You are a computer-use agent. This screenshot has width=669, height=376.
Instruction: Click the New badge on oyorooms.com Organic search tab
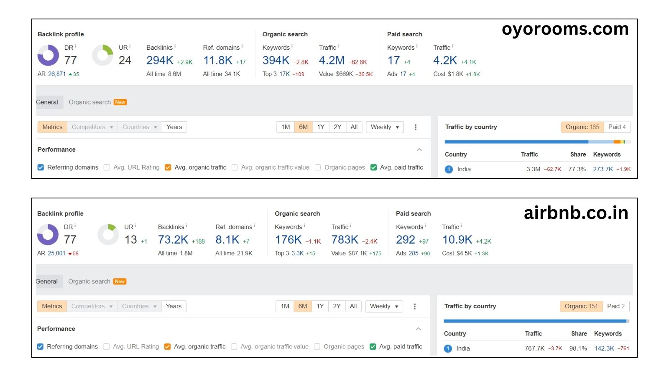click(120, 102)
